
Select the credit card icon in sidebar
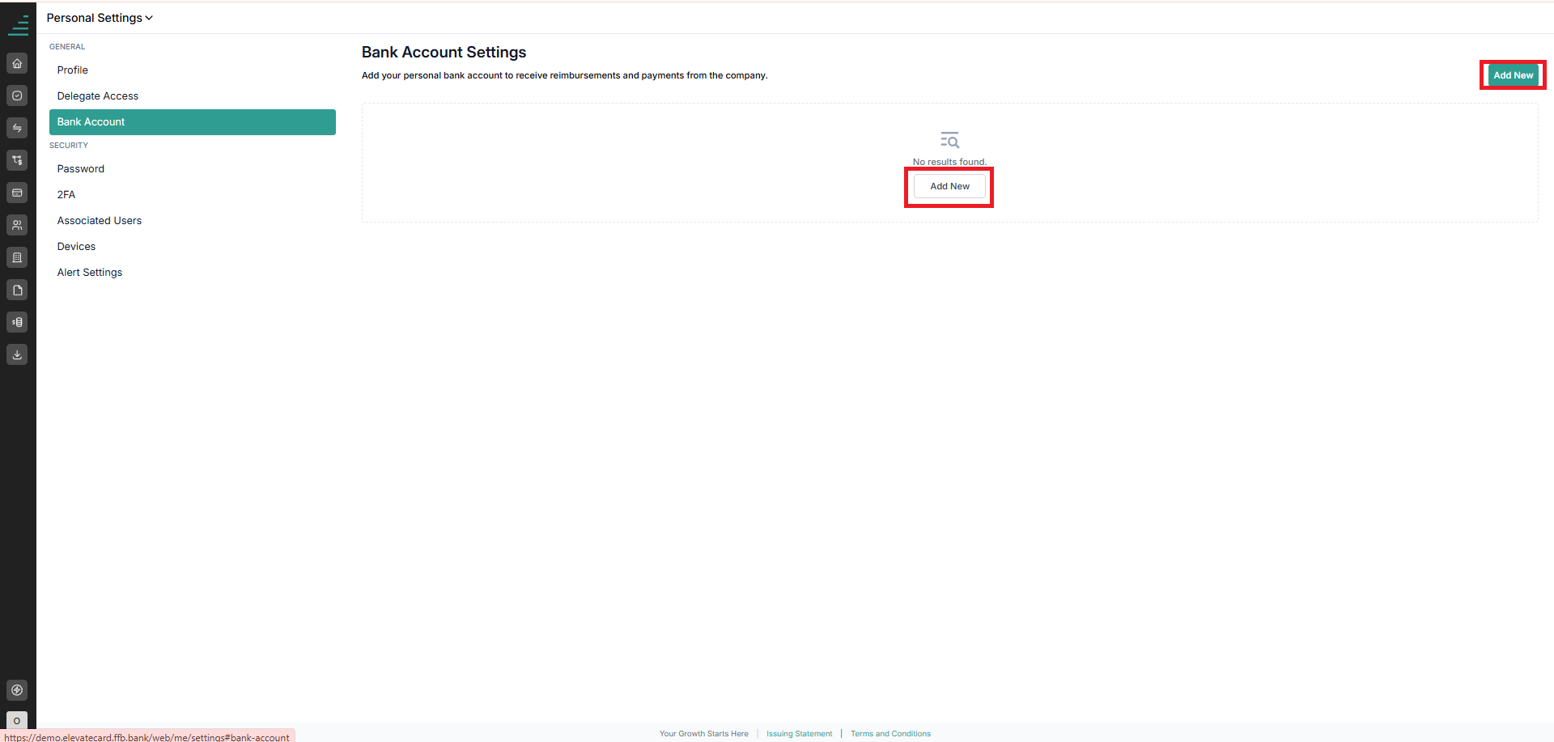tap(17, 193)
